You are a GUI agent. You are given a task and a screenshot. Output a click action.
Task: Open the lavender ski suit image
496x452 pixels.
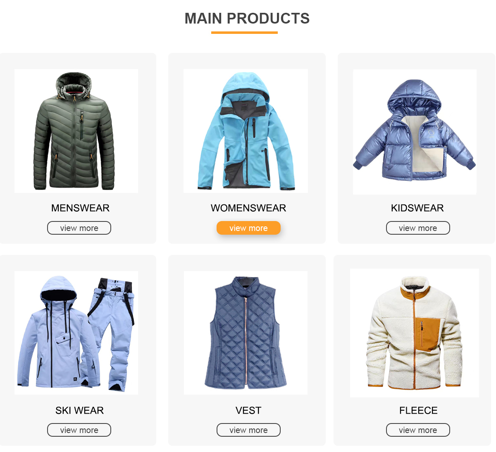[x=76, y=333]
